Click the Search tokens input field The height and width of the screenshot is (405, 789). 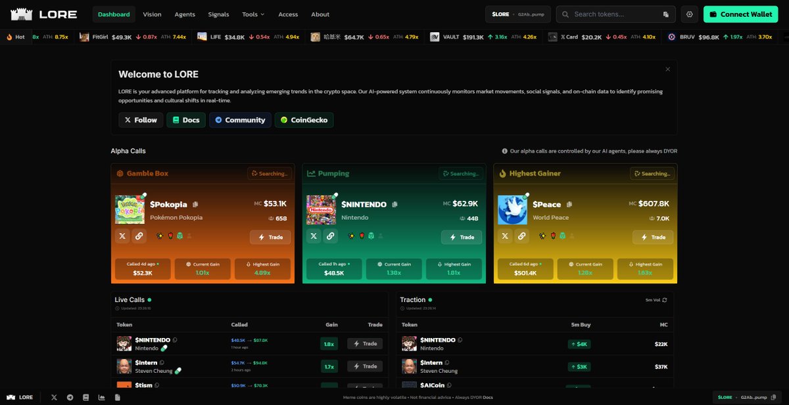617,14
